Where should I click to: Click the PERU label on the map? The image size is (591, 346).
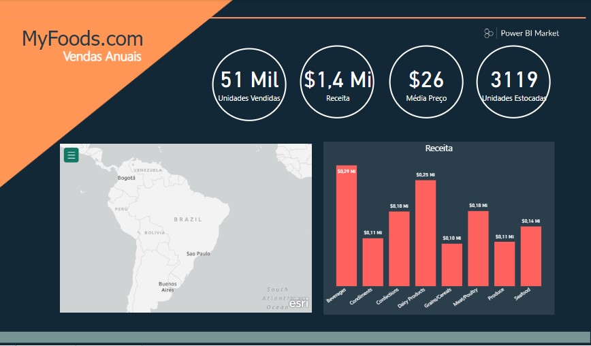click(121, 209)
